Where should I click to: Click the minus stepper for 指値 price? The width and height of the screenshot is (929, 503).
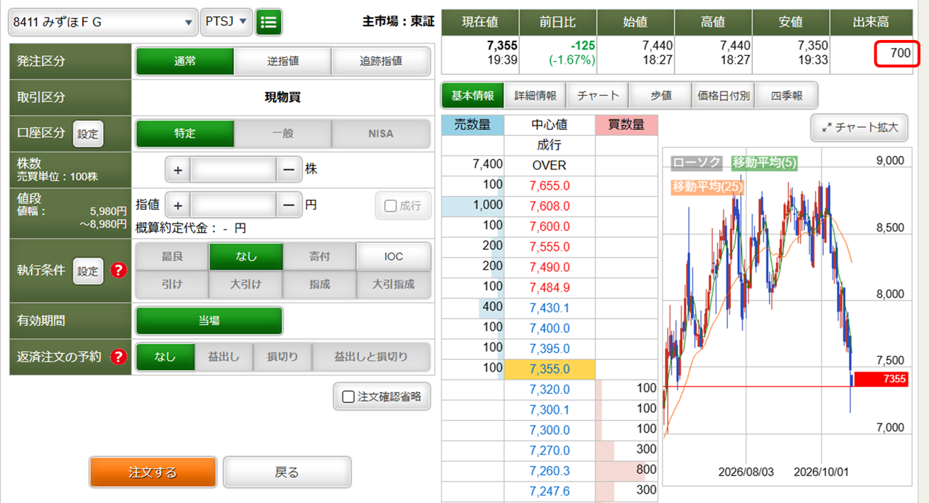point(289,205)
